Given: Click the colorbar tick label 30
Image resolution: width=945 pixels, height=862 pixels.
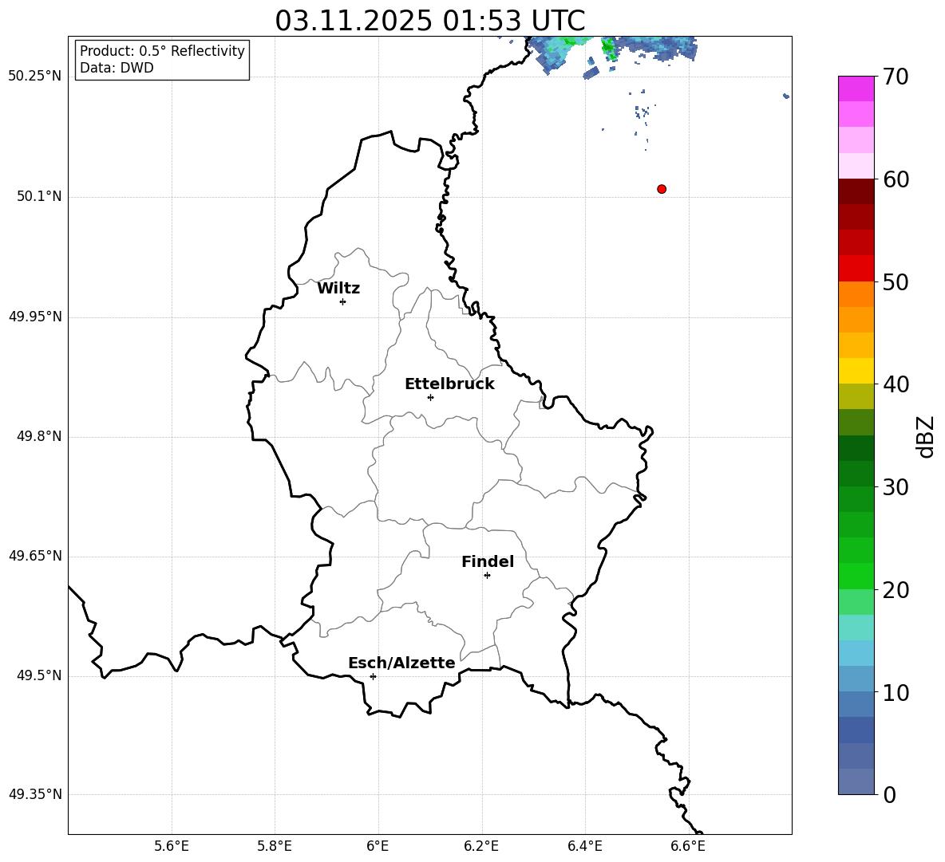Looking at the screenshot, I should [x=896, y=487].
